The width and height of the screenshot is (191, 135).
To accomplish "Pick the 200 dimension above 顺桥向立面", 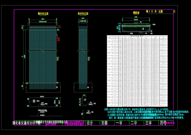I will (x=83, y=18).
